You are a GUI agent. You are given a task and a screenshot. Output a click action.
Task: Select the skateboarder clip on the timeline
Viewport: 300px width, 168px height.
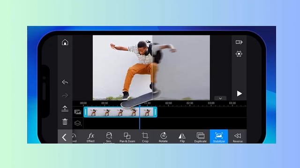(120, 112)
